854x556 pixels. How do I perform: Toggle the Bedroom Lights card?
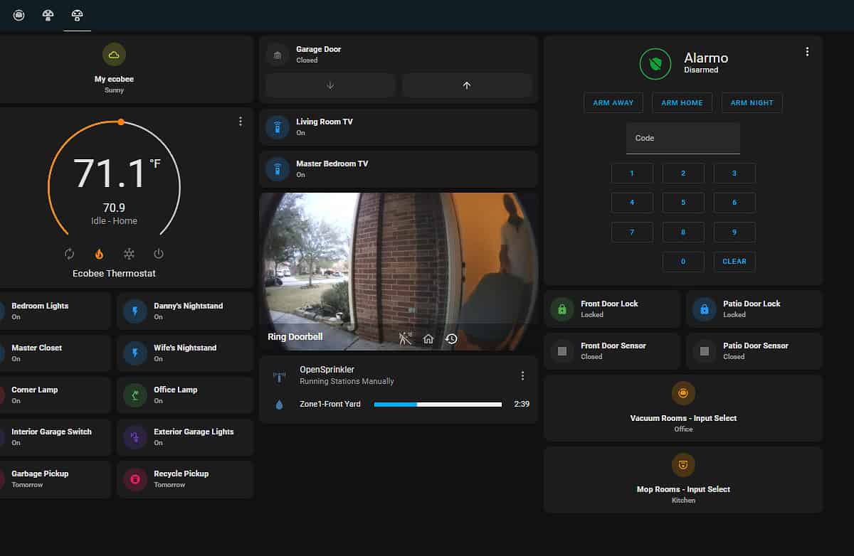[x=55, y=311]
